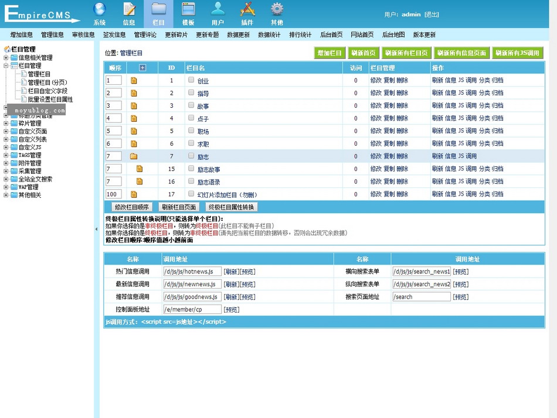
Task: Click the file icon in the 励志语录 row
Action: point(140,181)
